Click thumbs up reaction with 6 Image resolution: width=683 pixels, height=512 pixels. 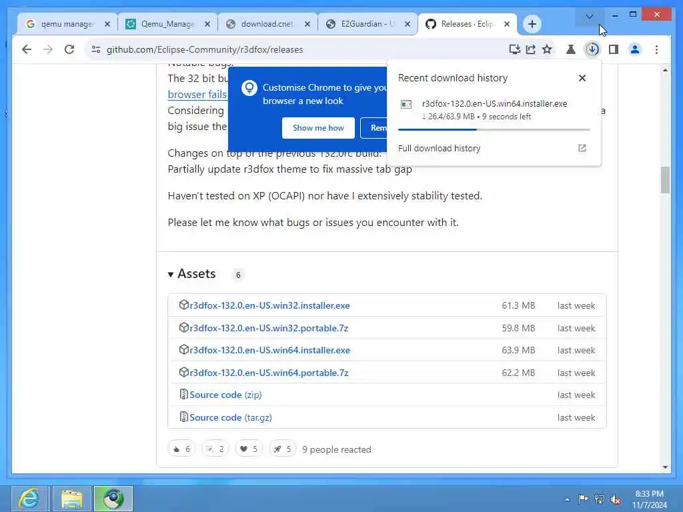pos(181,449)
